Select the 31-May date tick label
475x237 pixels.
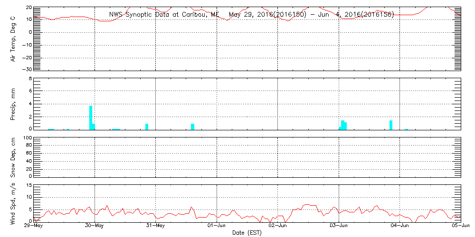[x=156, y=226]
